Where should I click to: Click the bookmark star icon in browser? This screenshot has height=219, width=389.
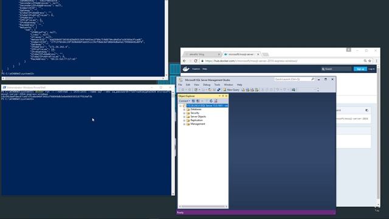click(370, 61)
